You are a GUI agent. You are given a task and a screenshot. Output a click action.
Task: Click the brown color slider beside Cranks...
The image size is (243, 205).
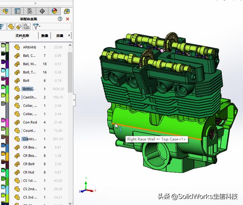(x=3, y=137)
